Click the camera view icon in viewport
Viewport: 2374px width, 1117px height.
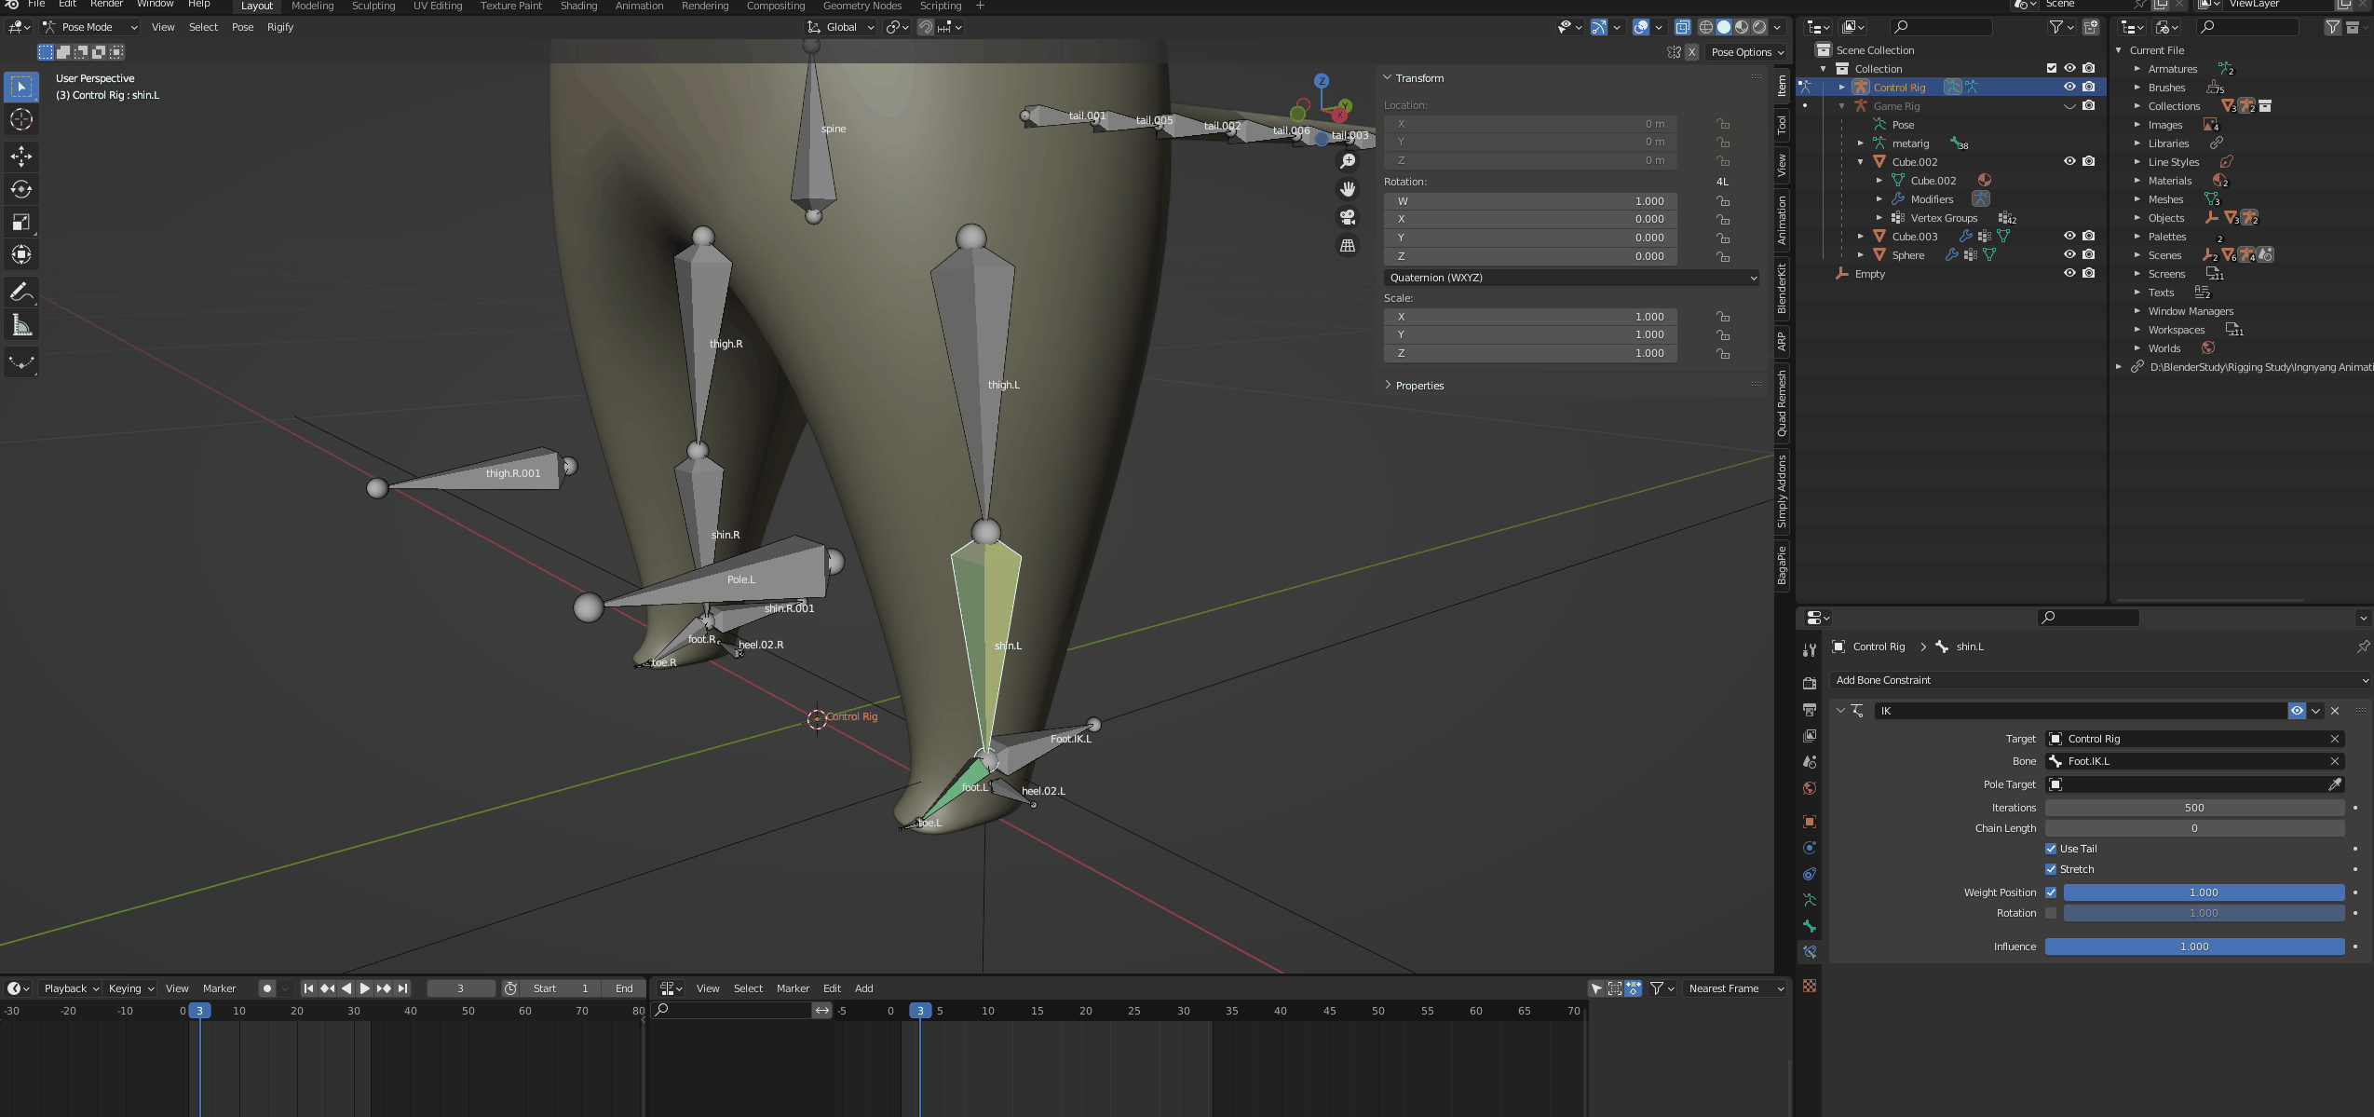click(1347, 217)
